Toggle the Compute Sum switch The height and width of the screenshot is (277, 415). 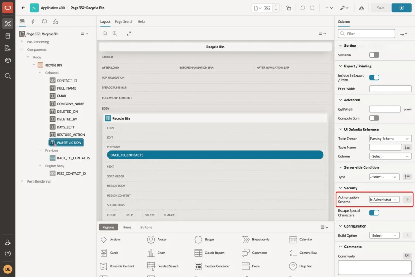pos(374,118)
